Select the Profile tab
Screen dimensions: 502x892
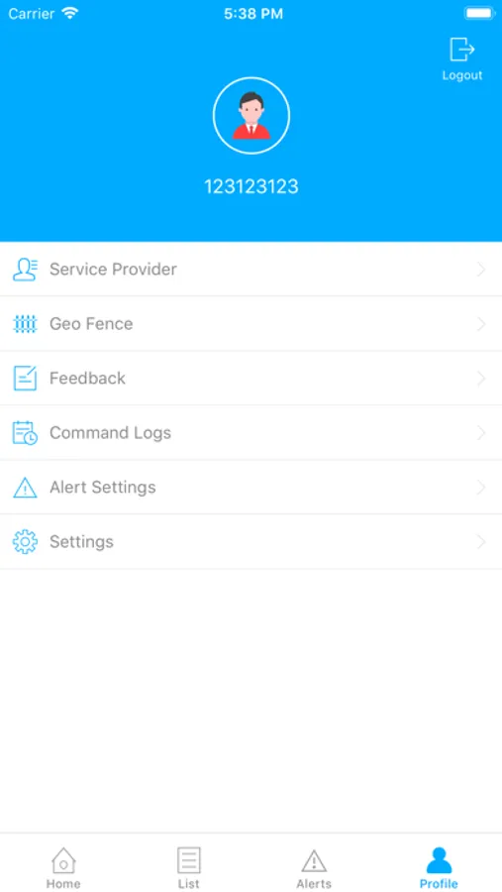coord(439,867)
